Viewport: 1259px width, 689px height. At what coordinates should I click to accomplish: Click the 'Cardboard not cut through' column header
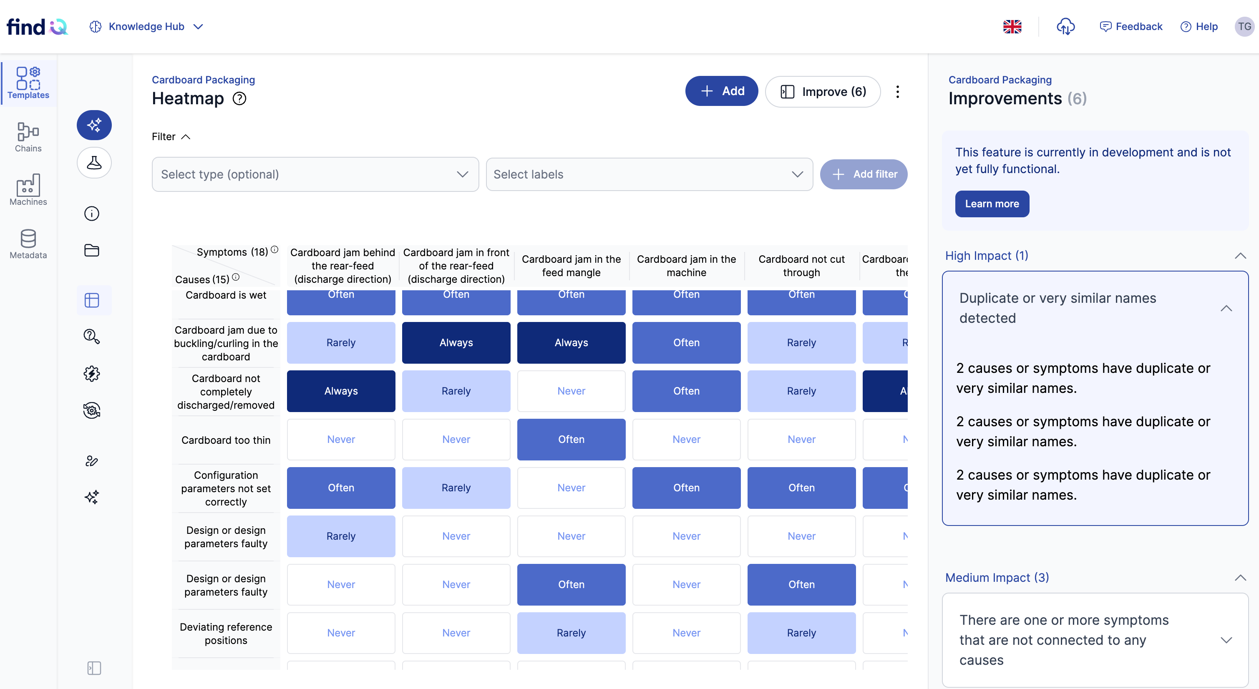point(801,266)
